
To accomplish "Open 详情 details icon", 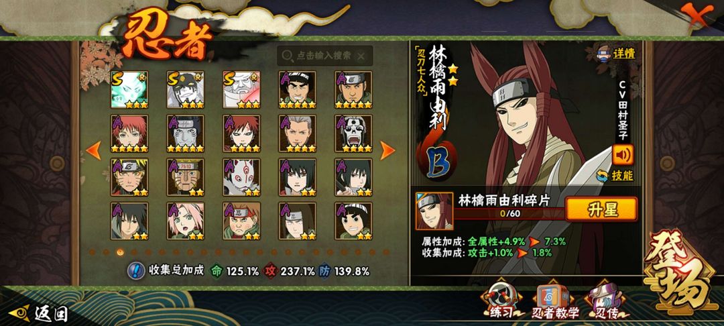I will (617, 53).
